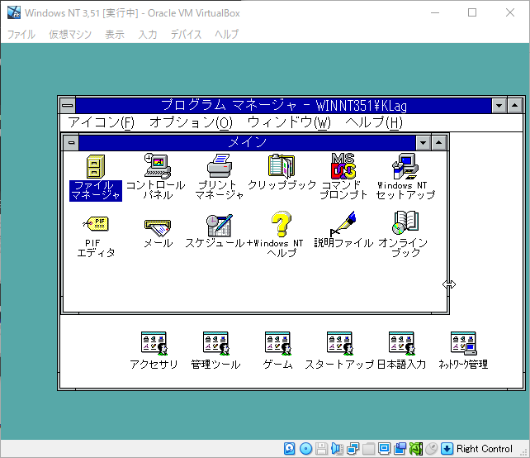Open the VirtualBox ヘルプ menu
The height and width of the screenshot is (458, 530).
227,34
